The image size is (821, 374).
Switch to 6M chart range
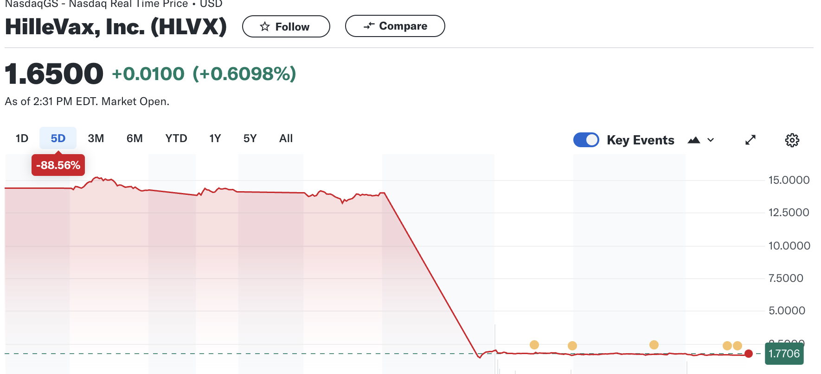point(135,138)
